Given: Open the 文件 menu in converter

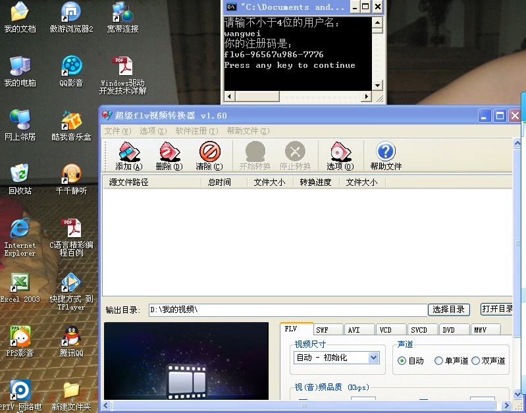Looking at the screenshot, I should coord(118,131).
